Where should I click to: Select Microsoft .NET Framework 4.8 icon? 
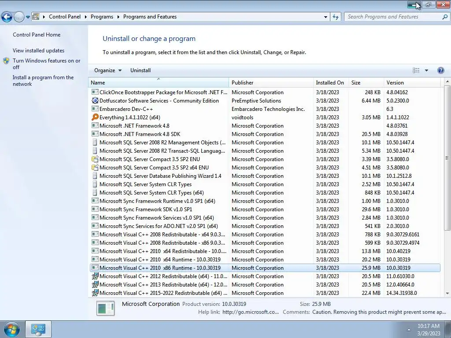coord(95,125)
